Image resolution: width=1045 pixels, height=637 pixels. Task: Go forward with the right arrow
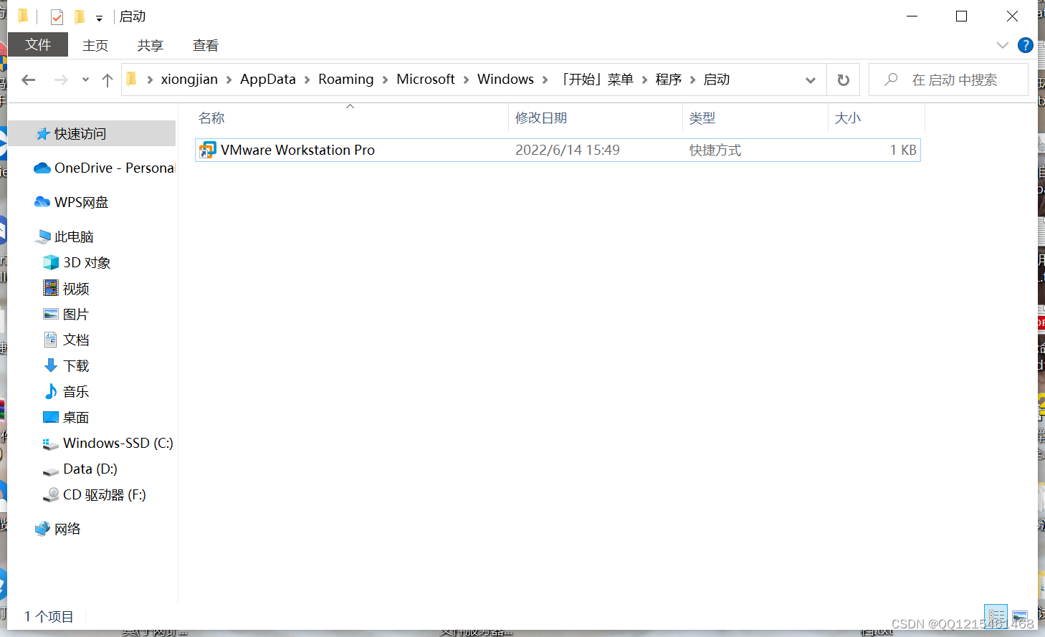pos(62,80)
